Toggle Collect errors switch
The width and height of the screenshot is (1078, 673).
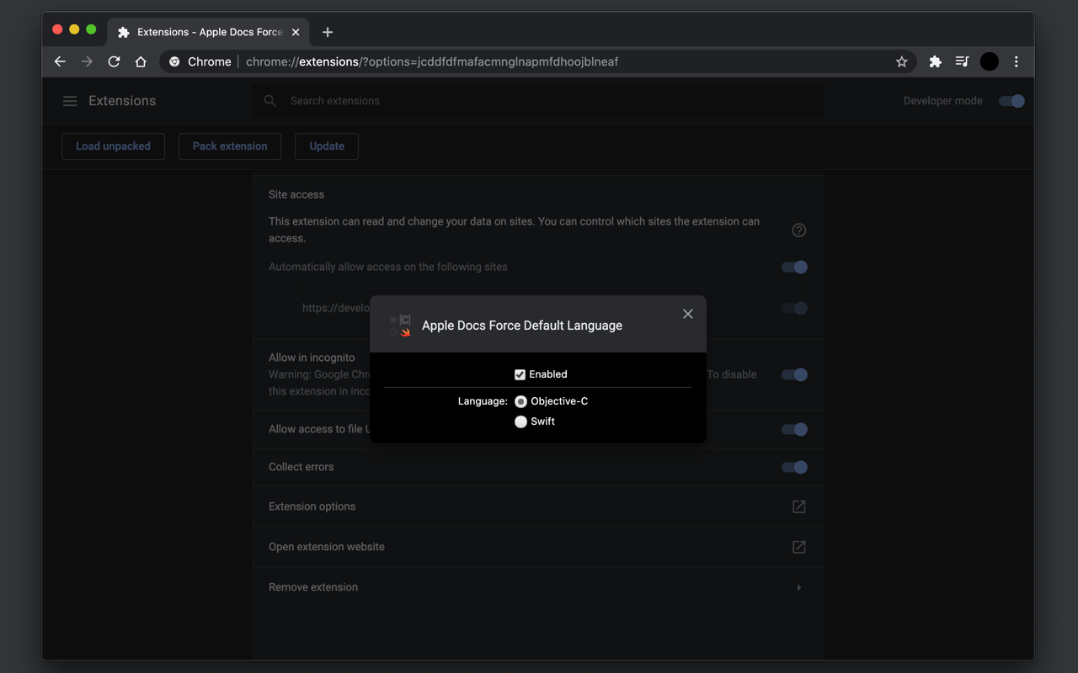794,467
